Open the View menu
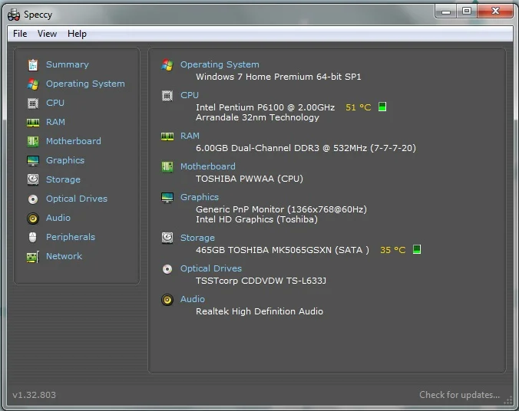The height and width of the screenshot is (411, 519). (x=47, y=34)
